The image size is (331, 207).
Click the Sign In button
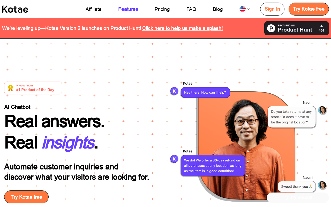[272, 9]
